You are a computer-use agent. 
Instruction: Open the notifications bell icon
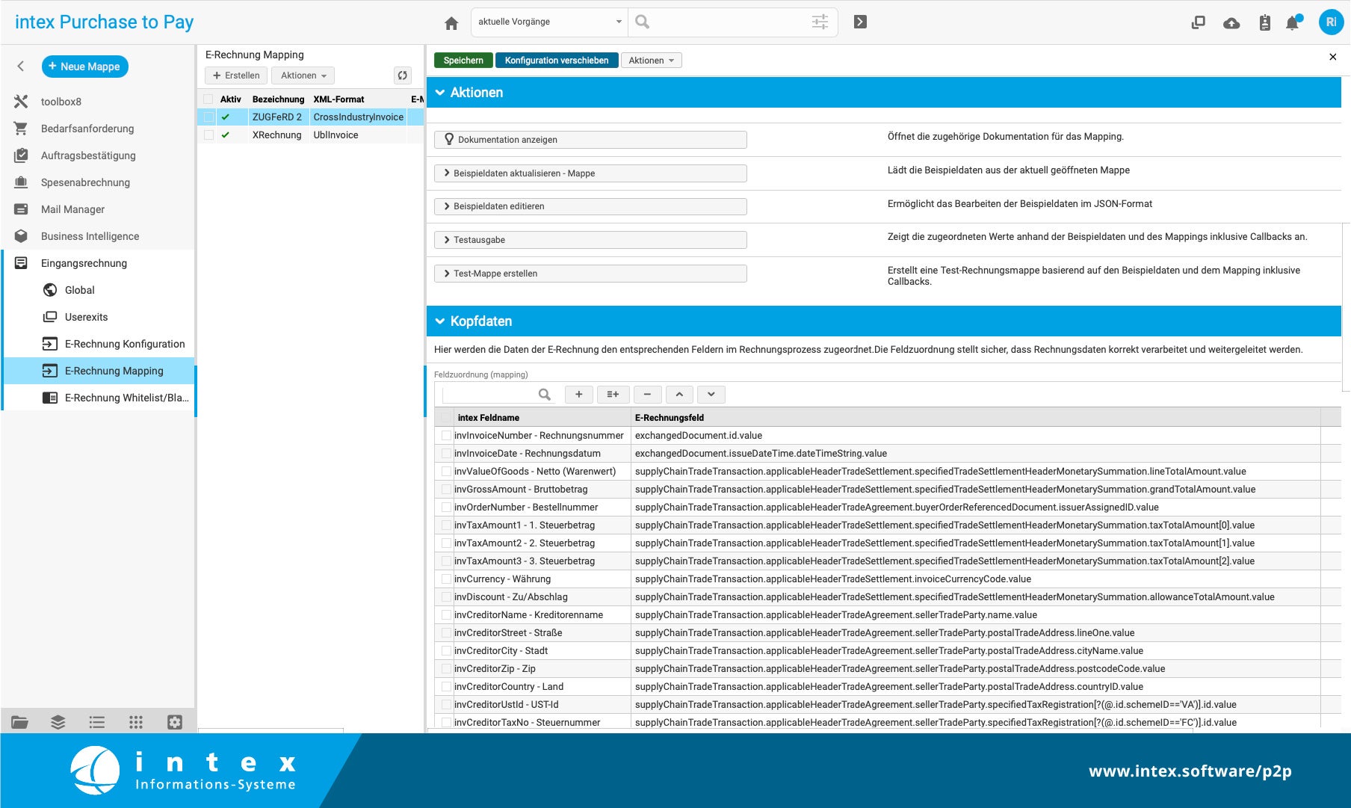pos(1292,23)
